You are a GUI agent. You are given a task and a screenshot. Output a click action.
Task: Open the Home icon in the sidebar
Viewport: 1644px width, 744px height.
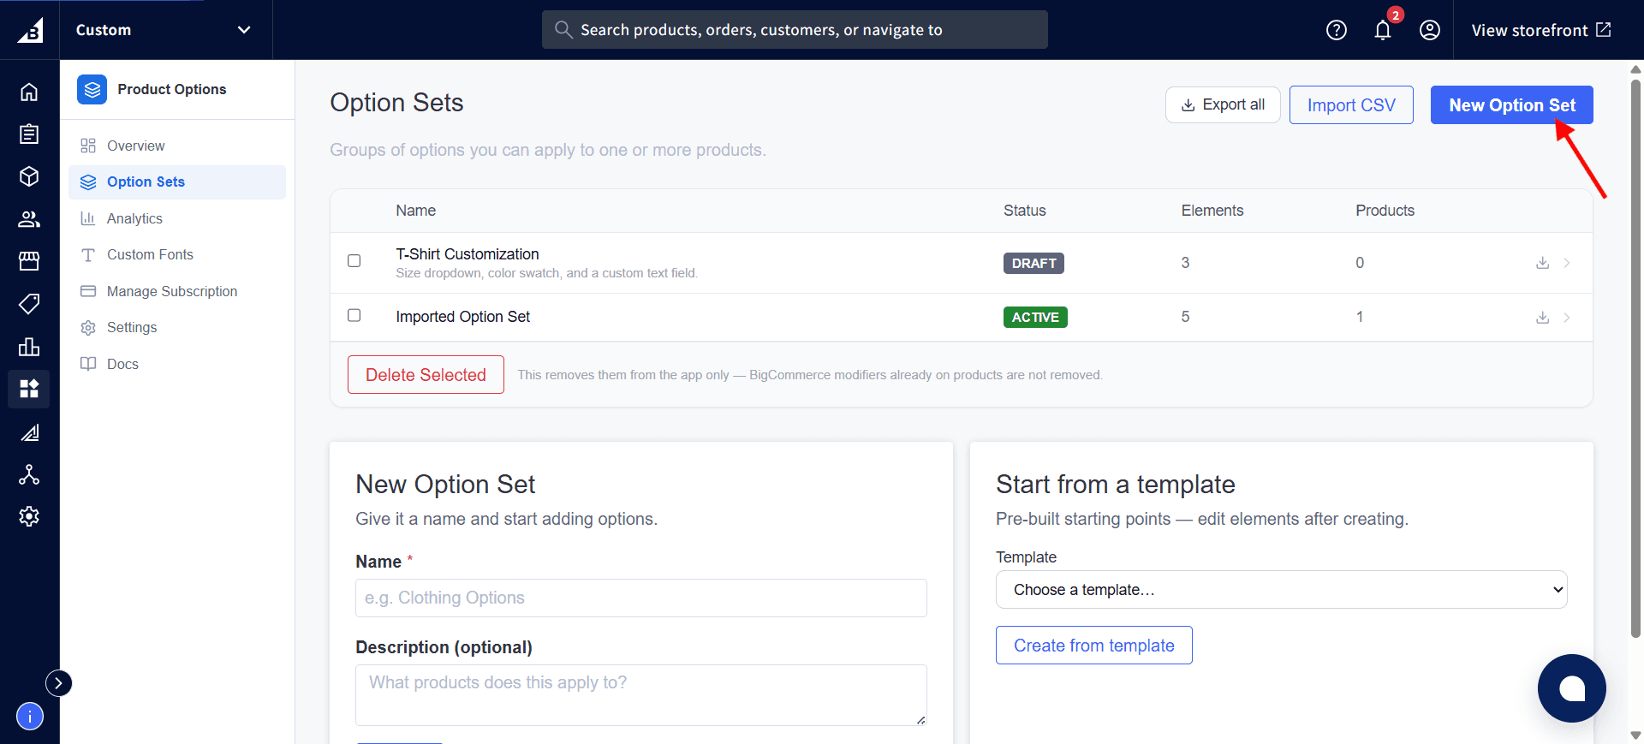[29, 92]
